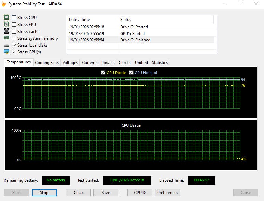Toggle the GPU Diode graph checkbox
The width and height of the screenshot is (264, 201).
(103, 73)
